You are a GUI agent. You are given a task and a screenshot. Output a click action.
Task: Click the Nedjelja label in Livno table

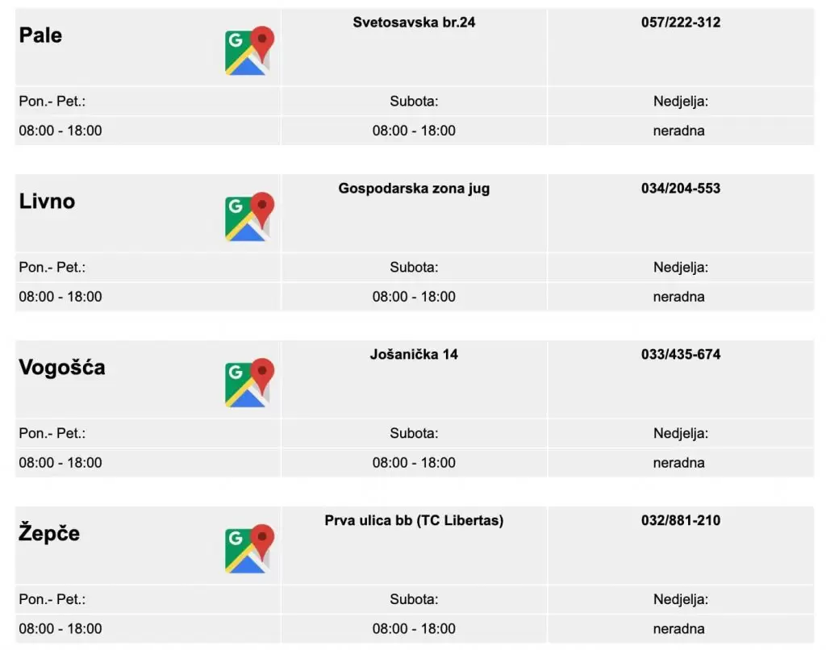click(681, 268)
